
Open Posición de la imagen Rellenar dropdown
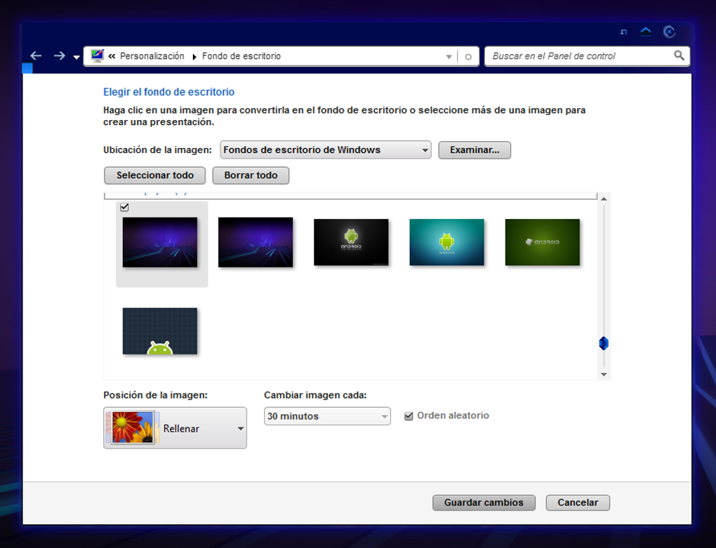[175, 428]
